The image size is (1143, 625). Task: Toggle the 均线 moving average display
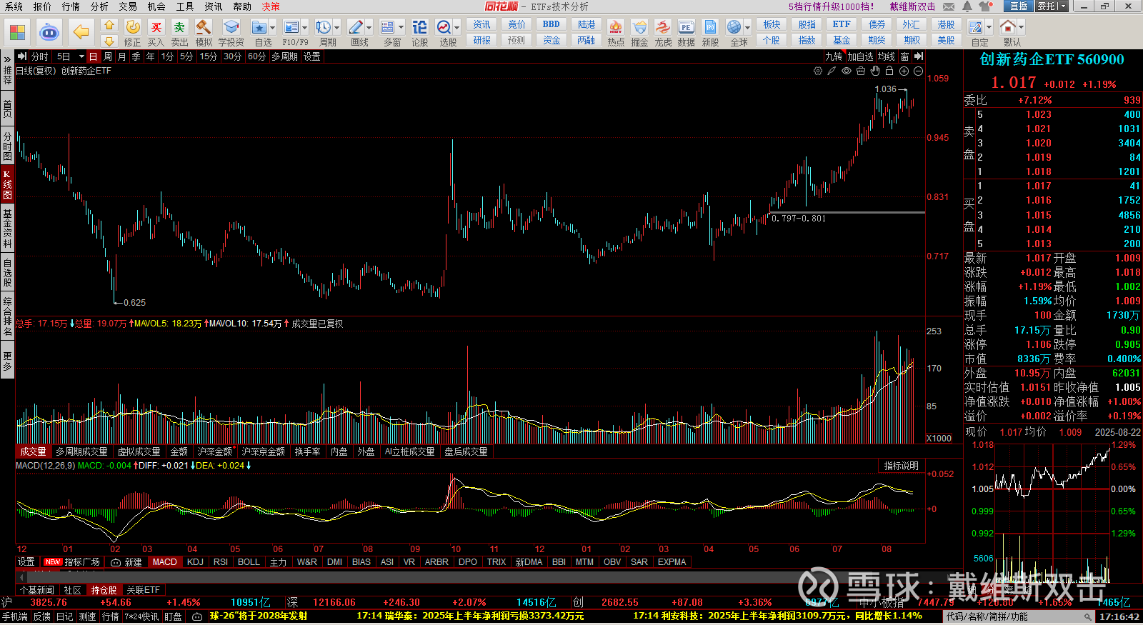(x=887, y=56)
